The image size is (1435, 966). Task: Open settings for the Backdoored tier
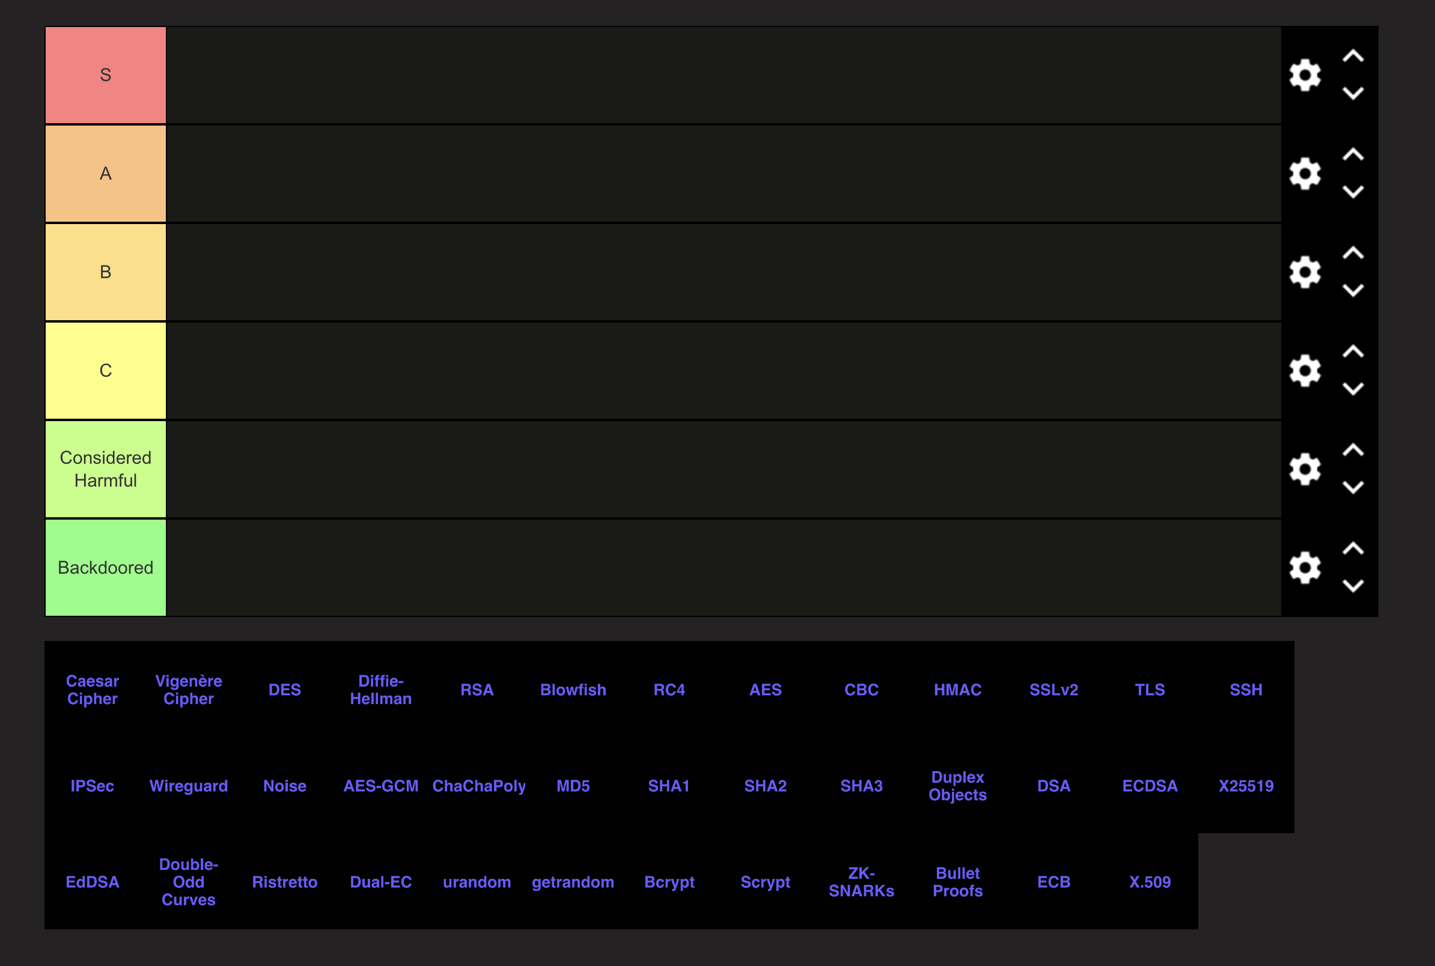1305,568
